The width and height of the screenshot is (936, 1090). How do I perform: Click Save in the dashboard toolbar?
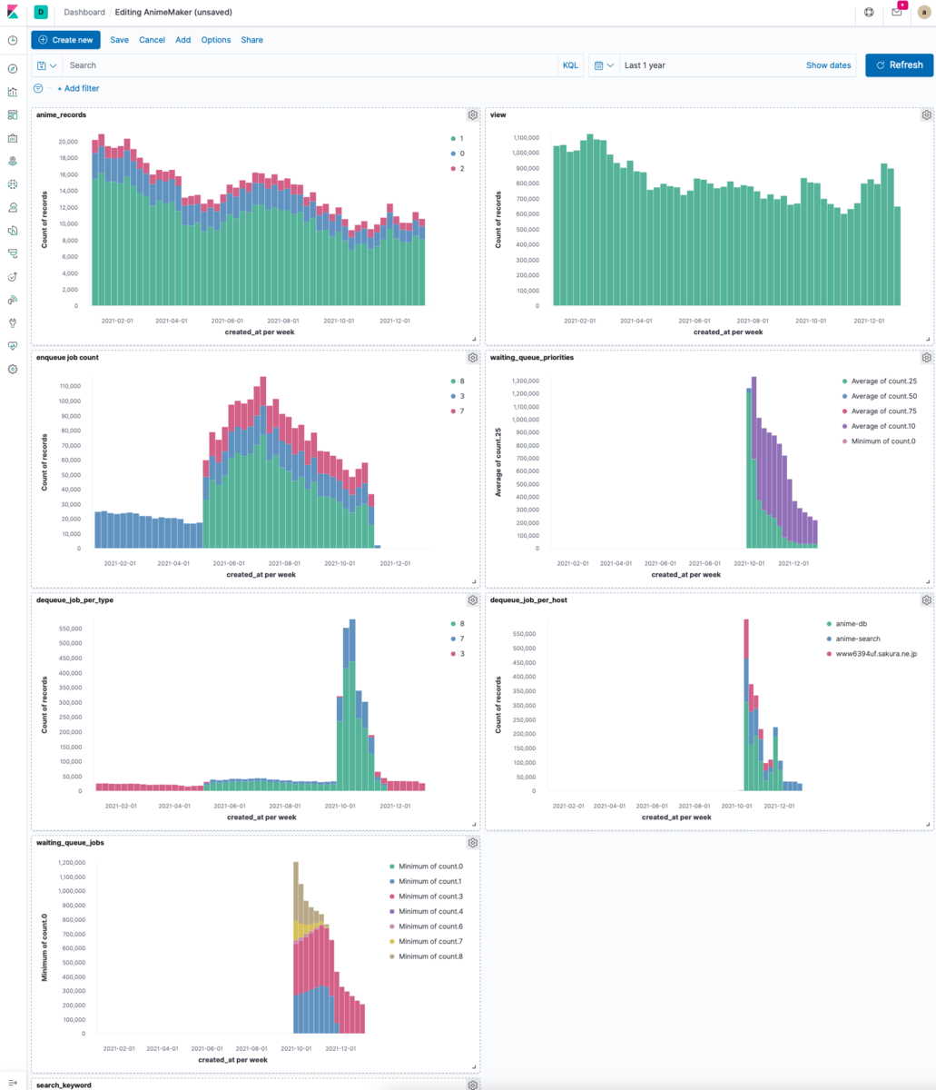point(120,40)
